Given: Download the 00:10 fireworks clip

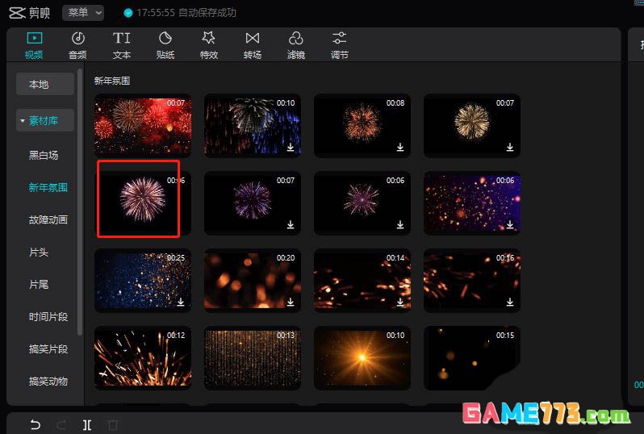Looking at the screenshot, I should click(290, 148).
